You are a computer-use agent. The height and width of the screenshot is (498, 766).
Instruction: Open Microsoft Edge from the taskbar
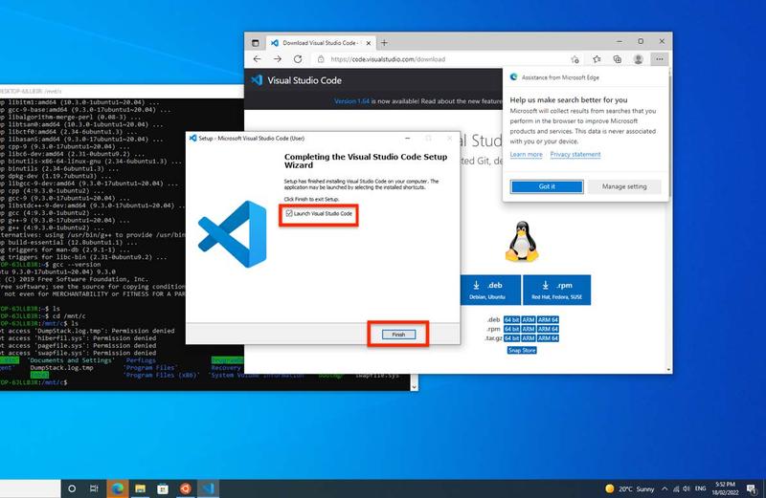coord(117,488)
